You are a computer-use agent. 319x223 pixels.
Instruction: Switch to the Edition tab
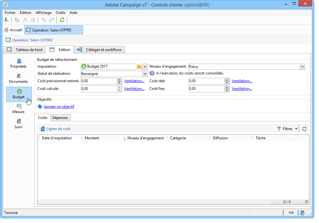(60, 49)
